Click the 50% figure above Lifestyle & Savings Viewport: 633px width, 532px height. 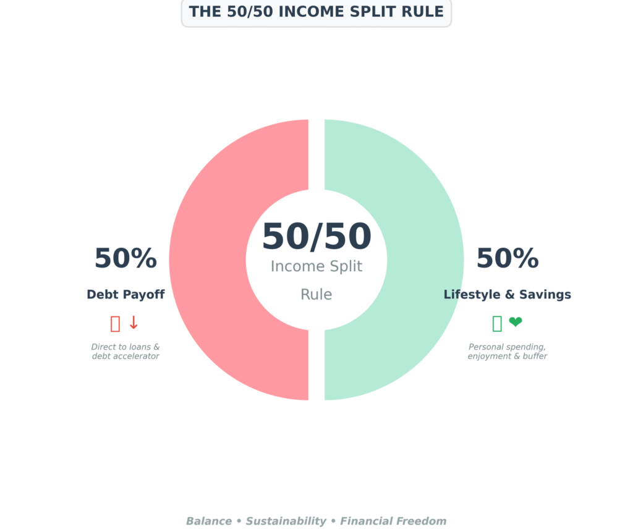point(507,258)
